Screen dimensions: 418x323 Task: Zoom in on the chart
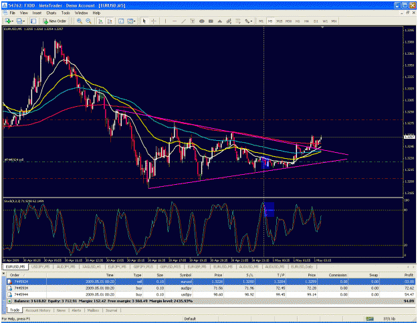coord(80,21)
